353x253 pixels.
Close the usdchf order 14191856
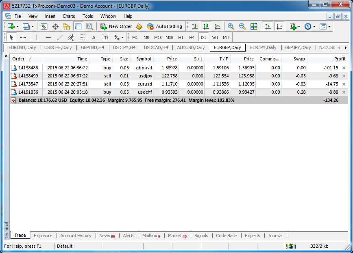(344, 92)
